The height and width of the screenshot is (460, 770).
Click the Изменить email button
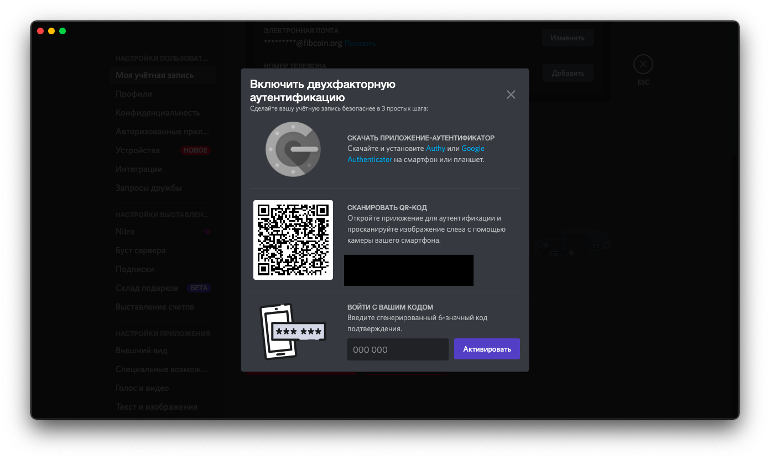click(x=568, y=38)
